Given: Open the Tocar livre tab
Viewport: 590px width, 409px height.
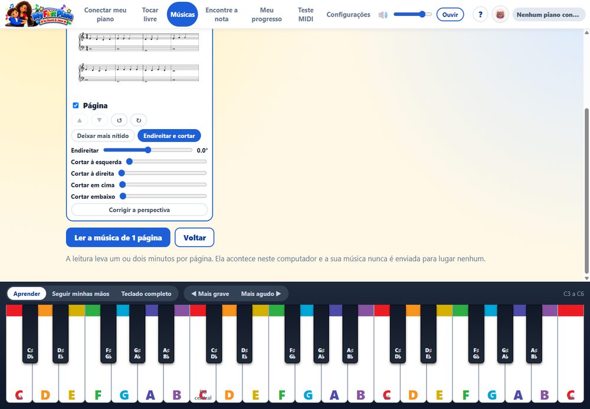Looking at the screenshot, I should pyautogui.click(x=150, y=14).
